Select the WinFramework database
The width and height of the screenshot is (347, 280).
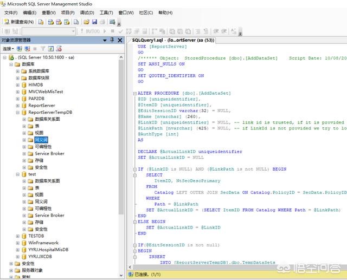tap(43, 243)
